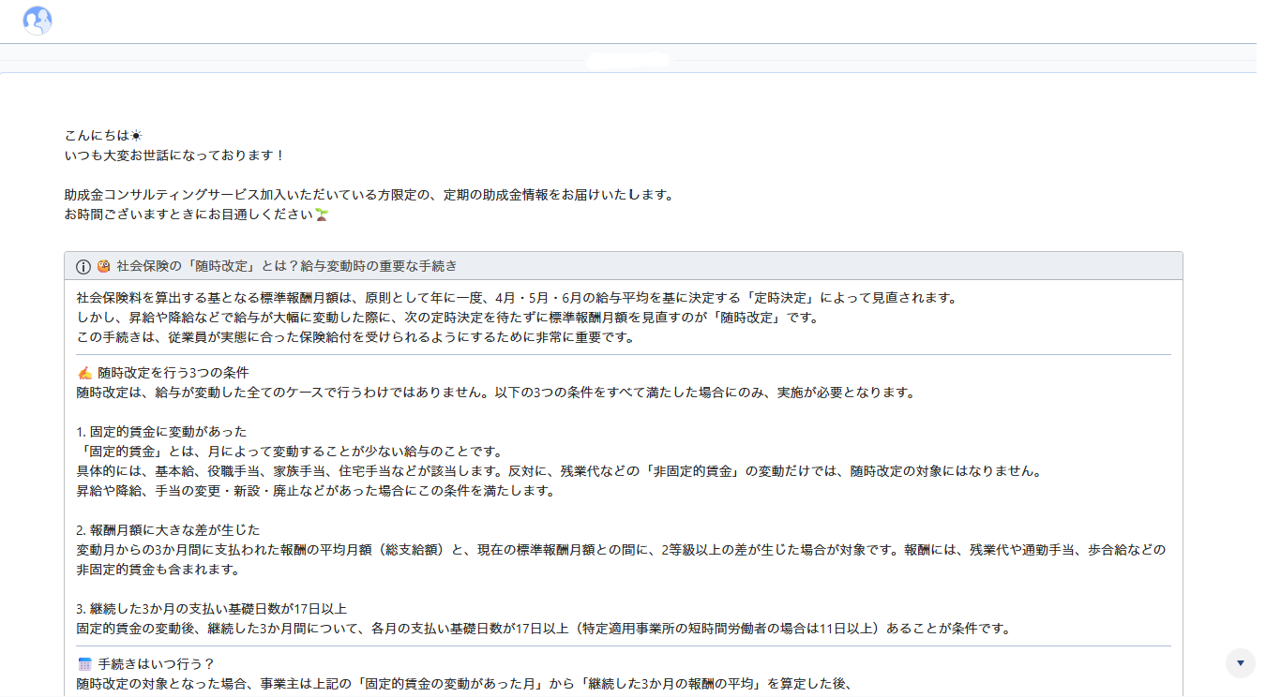Click the panel title 社会保険の「随時改定」とは？
The height and width of the screenshot is (697, 1266).
(286, 266)
